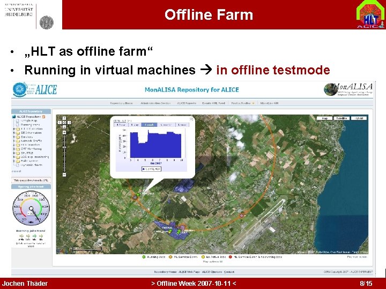Image resolution: width=386 pixels, height=289 pixels.
Task: Switch map view to Map mode
Action: point(325,118)
